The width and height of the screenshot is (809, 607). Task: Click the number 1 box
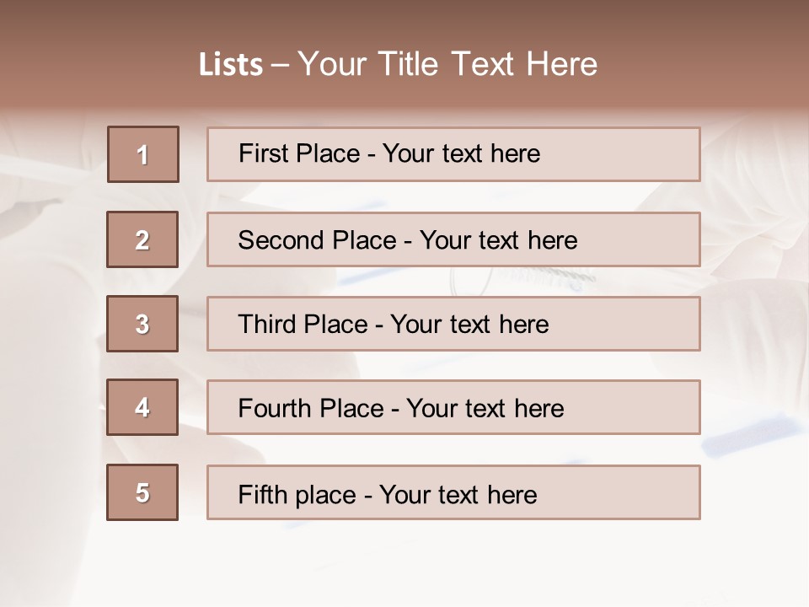tap(143, 154)
